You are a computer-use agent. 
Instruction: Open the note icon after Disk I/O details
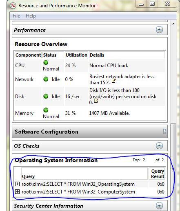96,101
